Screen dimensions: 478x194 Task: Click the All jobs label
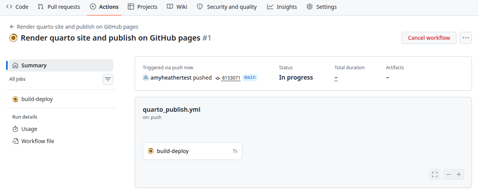[17, 79]
